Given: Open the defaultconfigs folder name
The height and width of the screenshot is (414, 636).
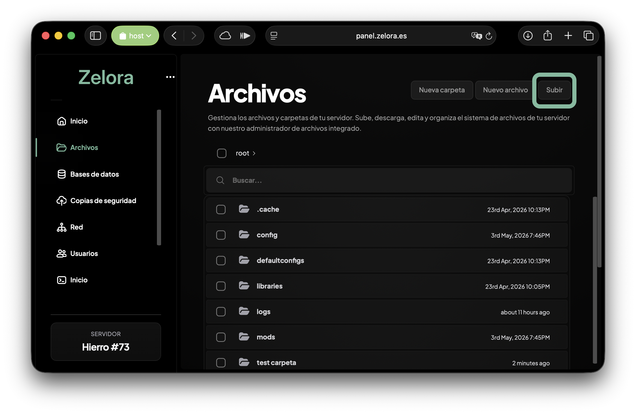Looking at the screenshot, I should coord(280,261).
